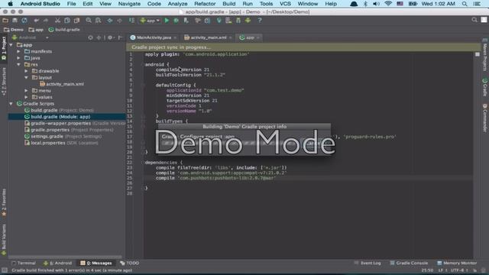Click the Save All toolbar icon
This screenshot has height=275, width=489.
(x=15, y=21)
